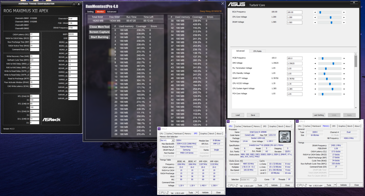365x196 pixels.
Task: Open Tools dropdown arrow in CPU-Z SPD window
Action: click(197, 192)
